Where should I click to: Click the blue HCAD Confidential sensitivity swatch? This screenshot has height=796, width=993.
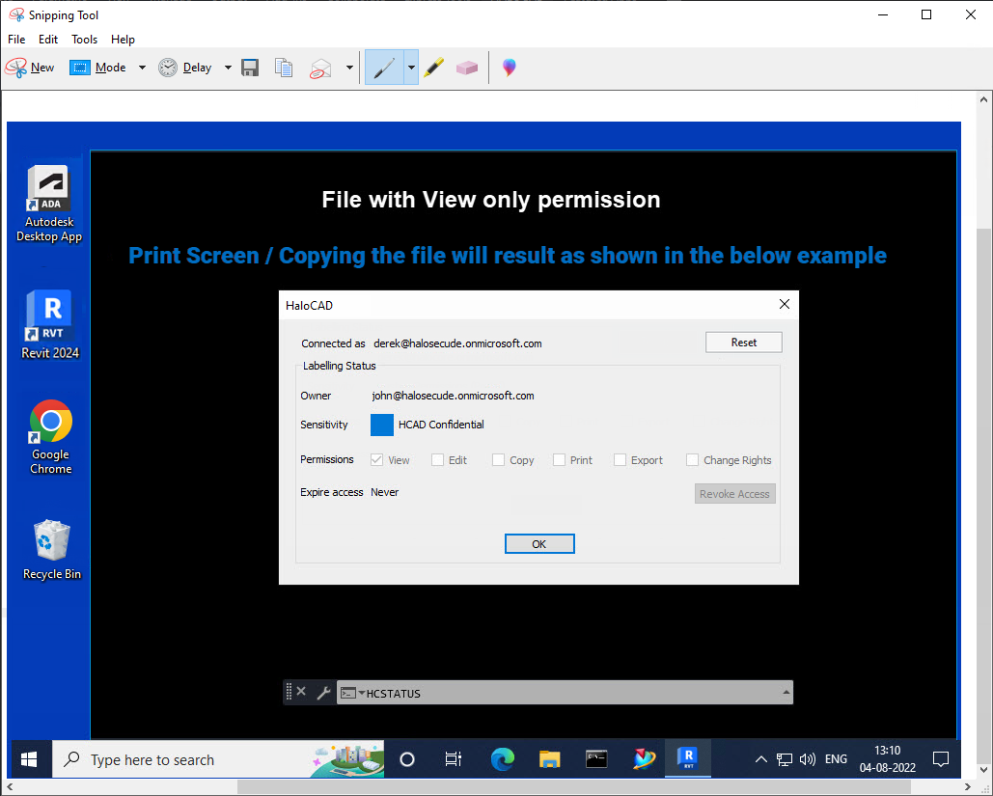382,425
